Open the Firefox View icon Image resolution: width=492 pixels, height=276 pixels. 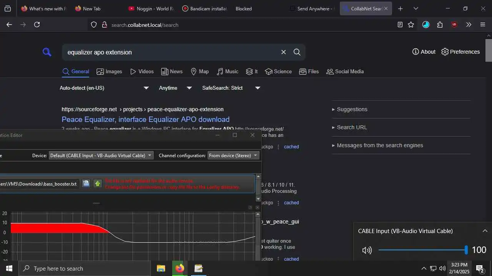pos(8,8)
